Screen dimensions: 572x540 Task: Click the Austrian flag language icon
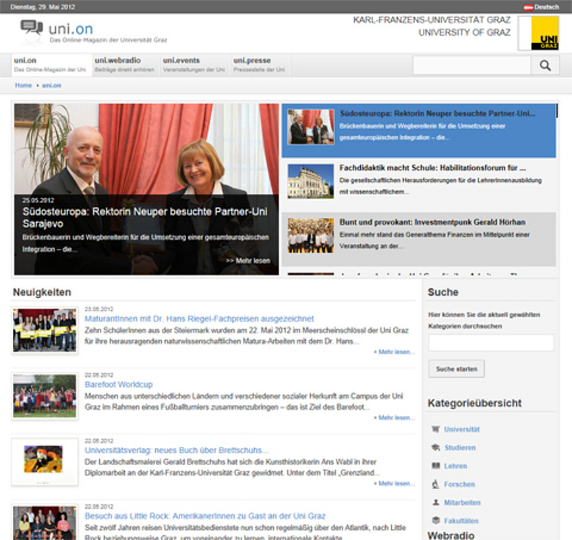[x=529, y=7]
